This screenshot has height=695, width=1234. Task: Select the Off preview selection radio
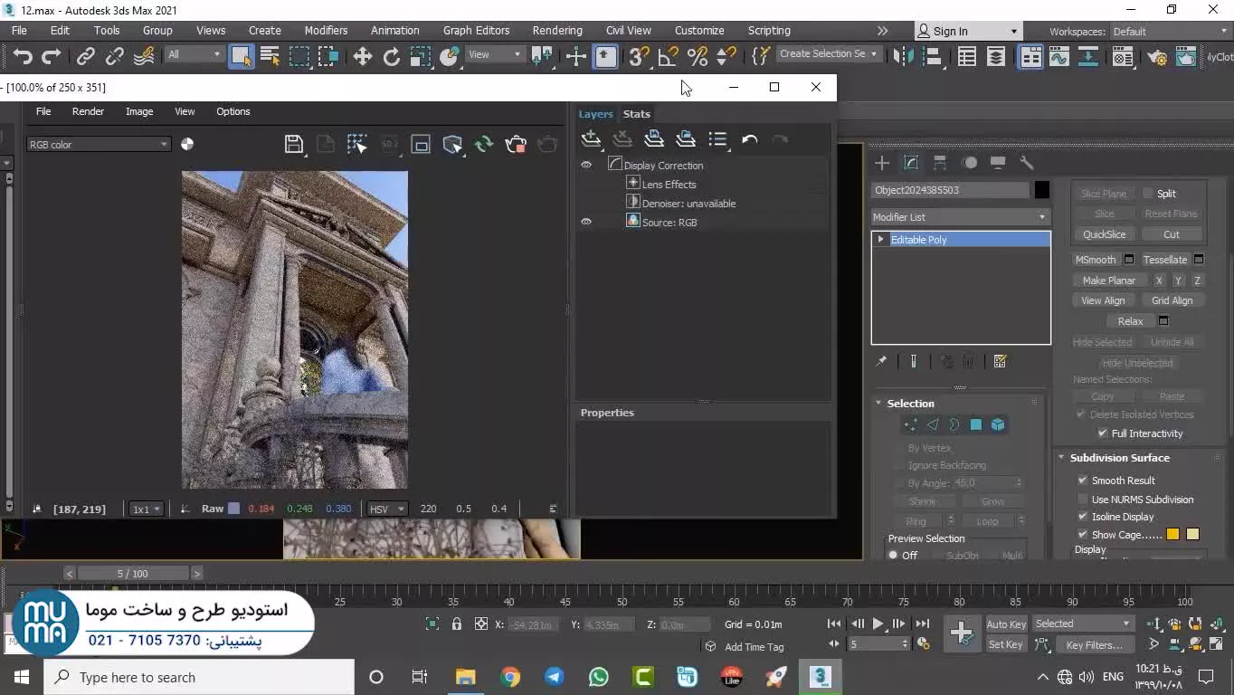tap(893, 556)
